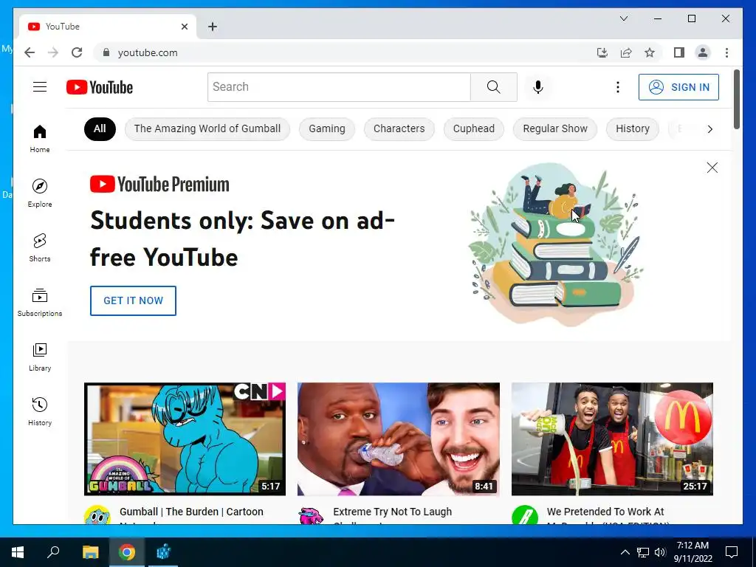Click the volume tray icon
Viewport: 756px width, 567px height.
(x=660, y=552)
